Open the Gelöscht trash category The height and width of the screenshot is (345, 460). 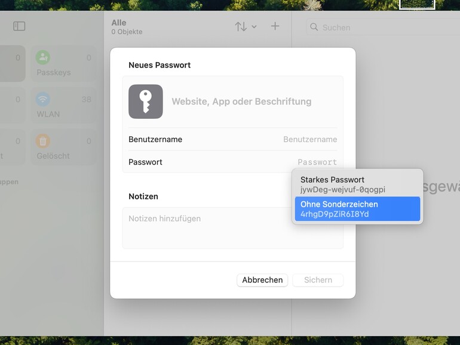pos(64,147)
